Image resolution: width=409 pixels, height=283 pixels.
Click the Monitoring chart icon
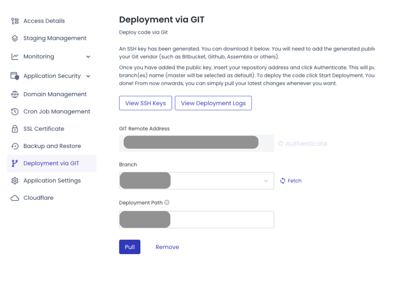[15, 57]
